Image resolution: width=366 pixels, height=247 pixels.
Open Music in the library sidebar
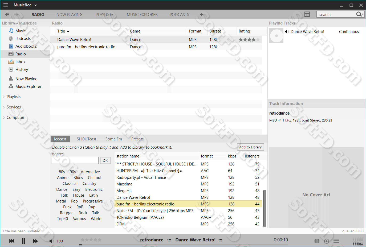[x=21, y=31]
